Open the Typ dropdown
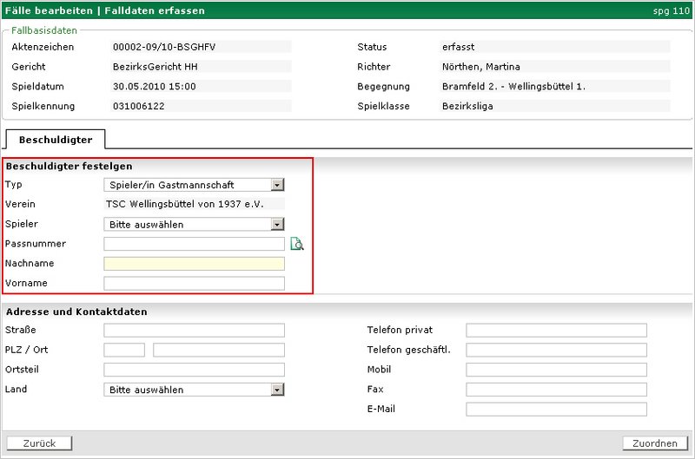695x459 pixels. [x=277, y=185]
